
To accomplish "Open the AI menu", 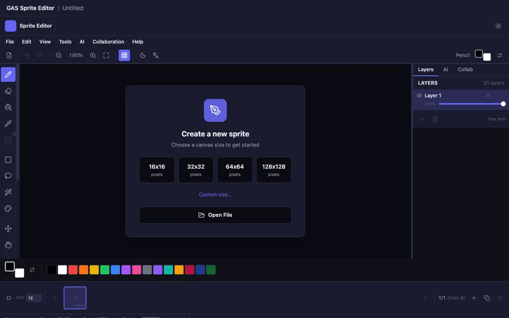I will coord(82,42).
